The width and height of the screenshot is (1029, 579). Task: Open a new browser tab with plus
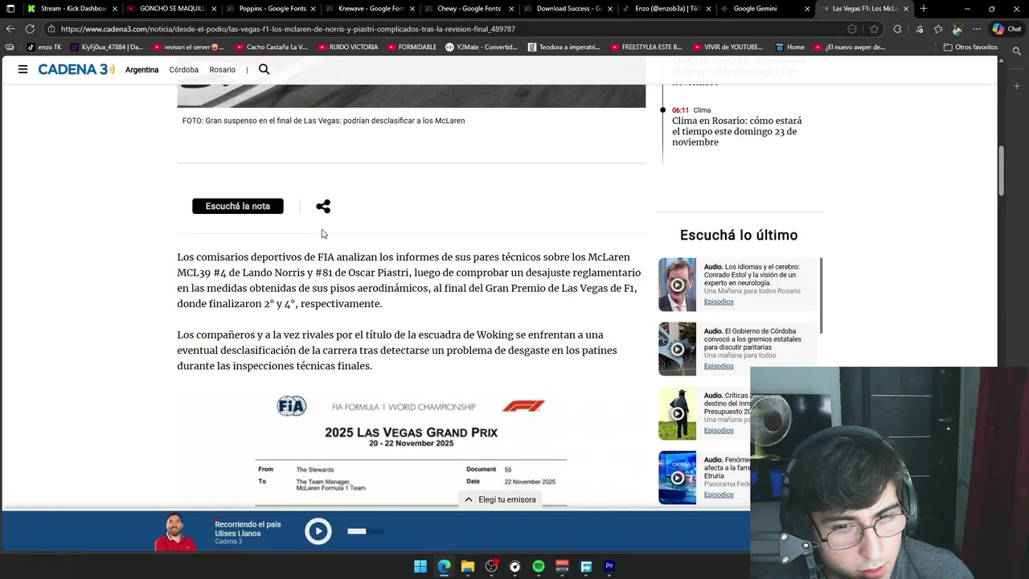[923, 9]
